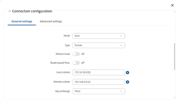Click the Local subnet input field
Image resolution: width=179 pixels, height=103 pixels.
point(99,72)
